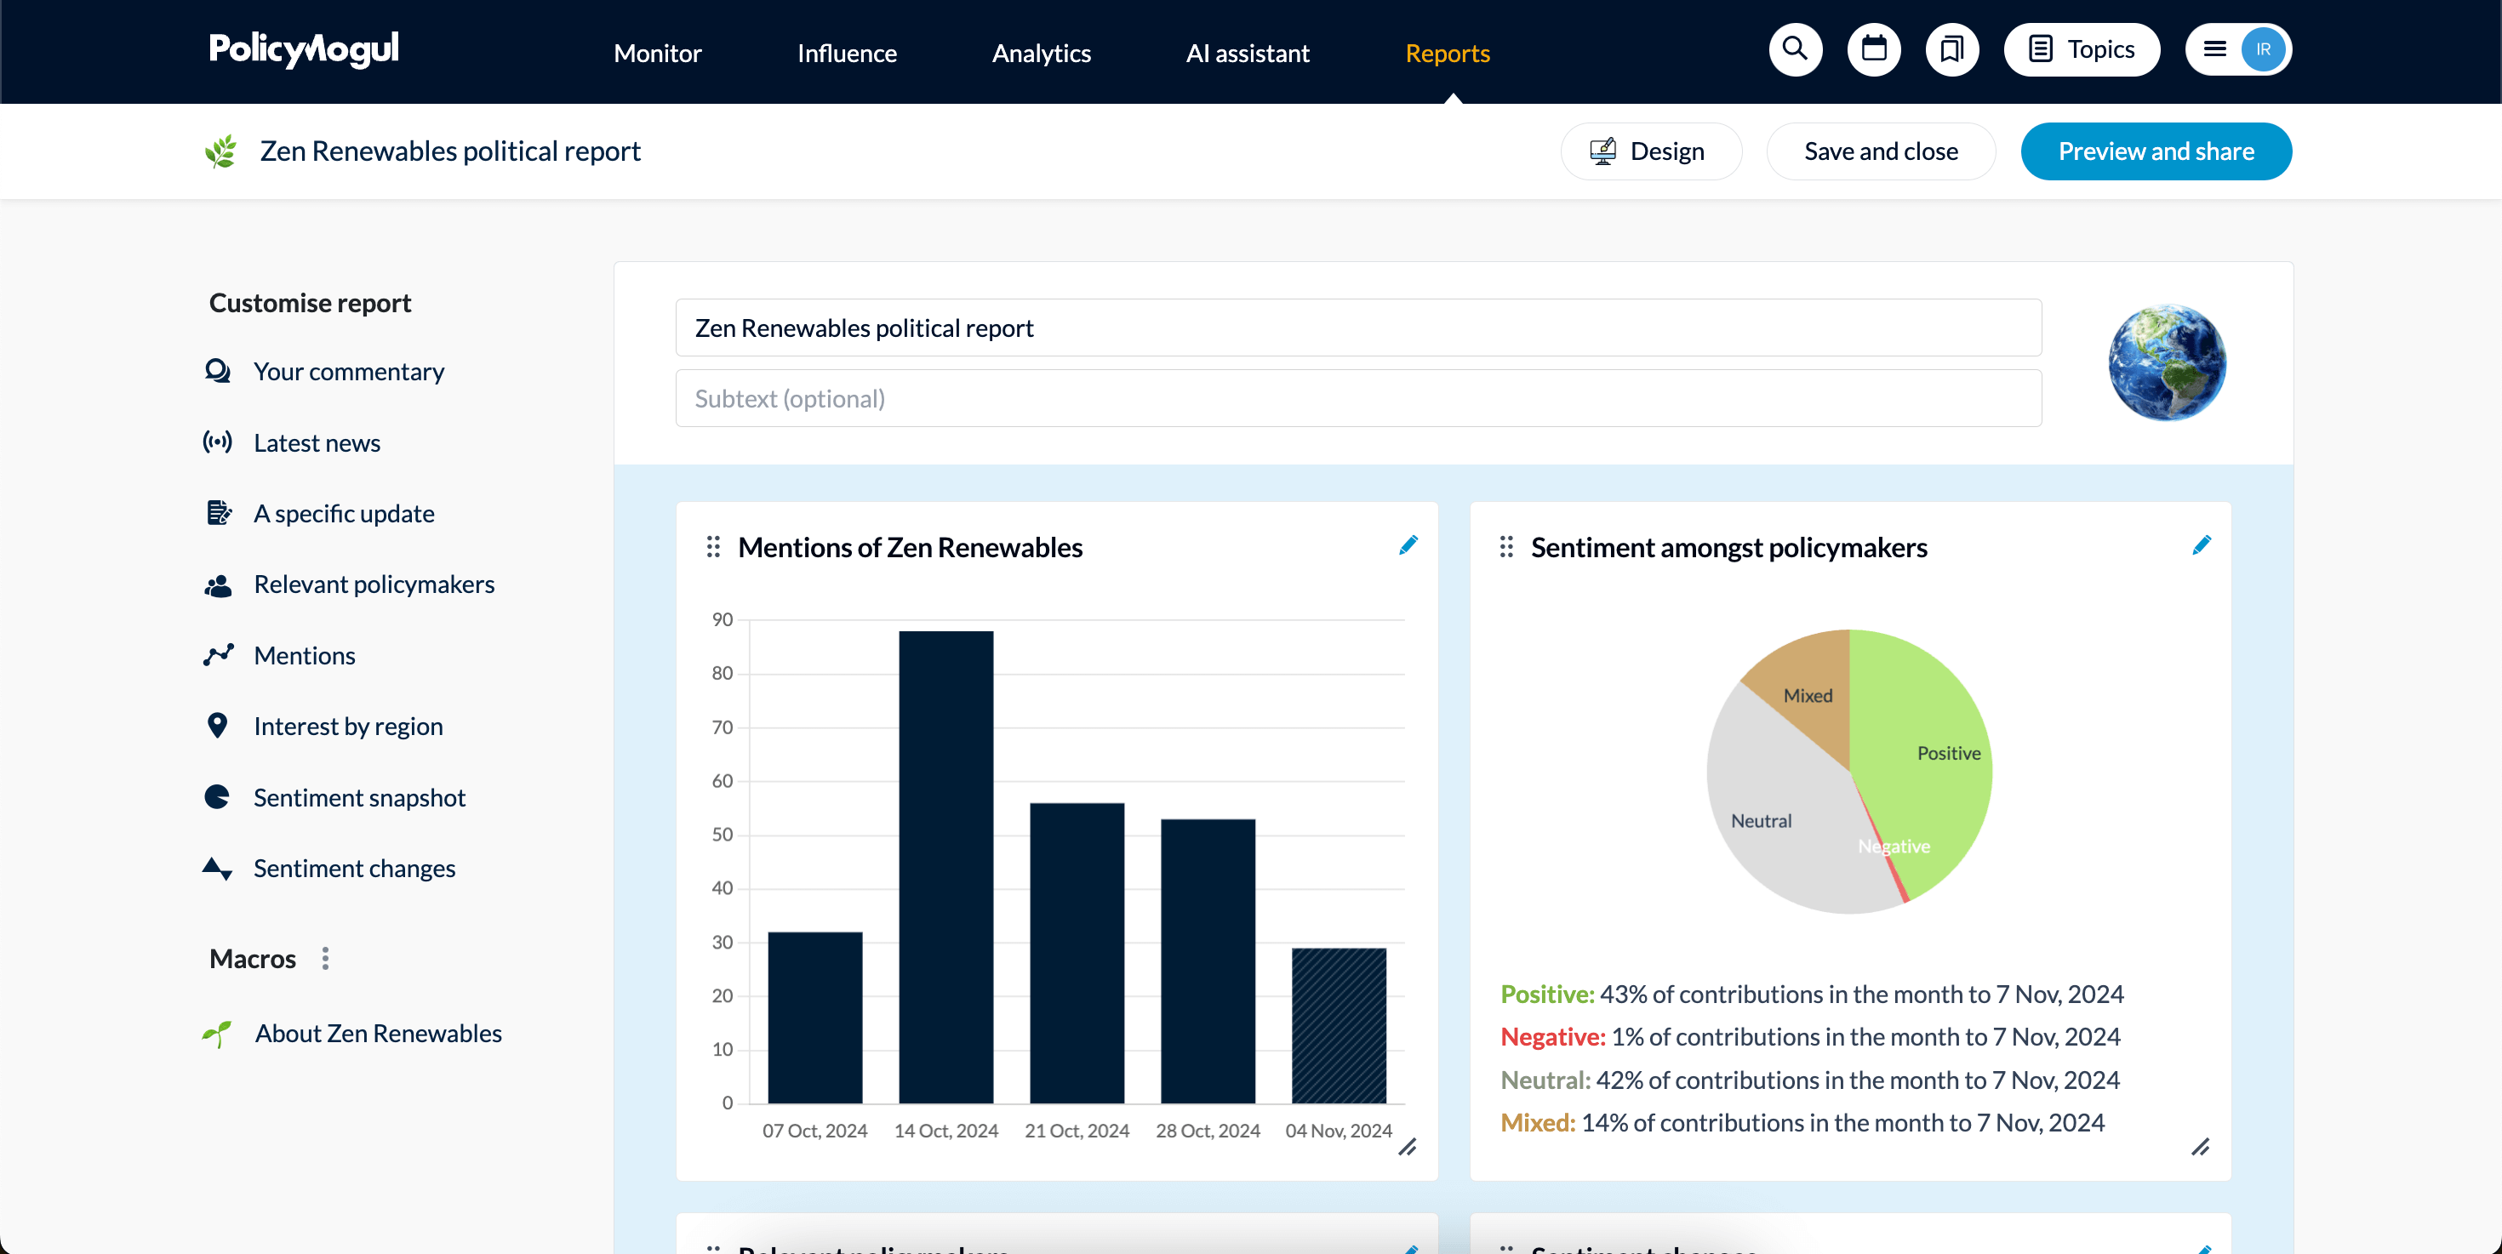Open the Macros three-dot menu

(x=325, y=959)
